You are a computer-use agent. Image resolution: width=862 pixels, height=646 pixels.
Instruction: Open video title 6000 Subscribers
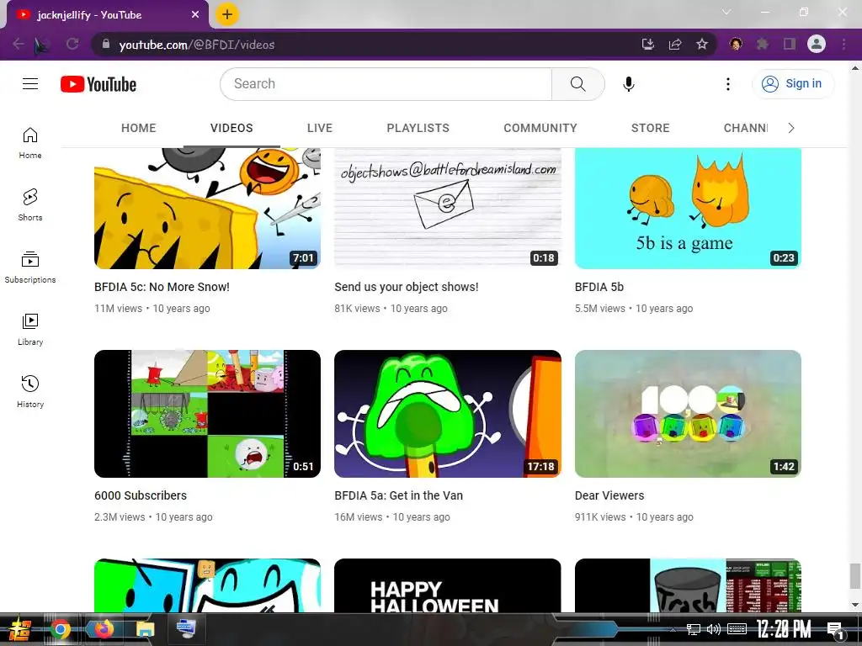141,495
